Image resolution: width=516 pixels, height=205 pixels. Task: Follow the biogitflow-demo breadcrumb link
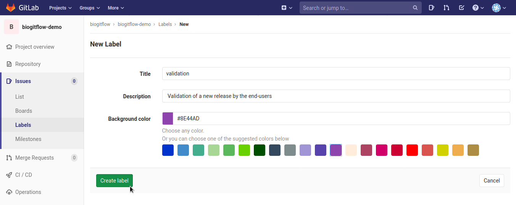[134, 24]
